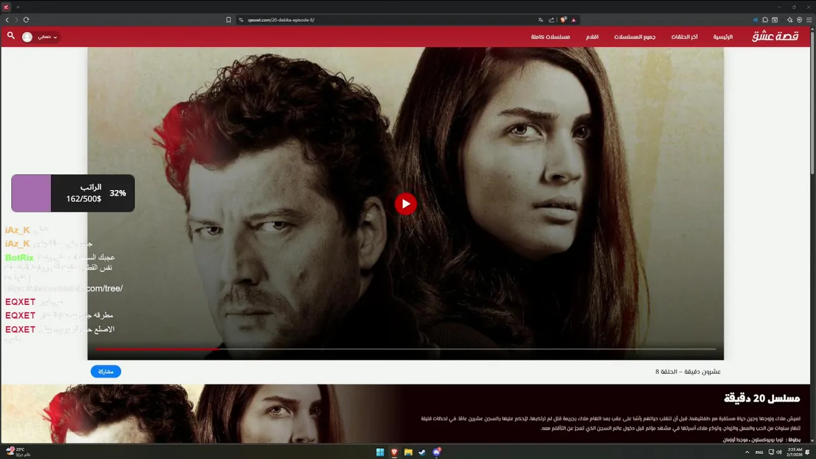Bookmark this page icon
The width and height of the screenshot is (816, 459).
(228, 20)
